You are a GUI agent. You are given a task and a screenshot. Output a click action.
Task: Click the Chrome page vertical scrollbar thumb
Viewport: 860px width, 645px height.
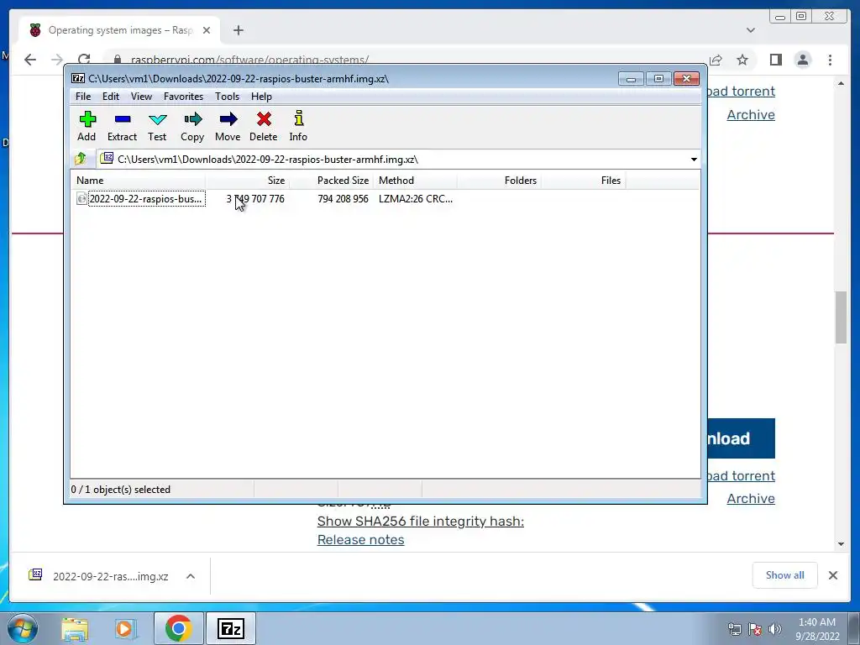pyautogui.click(x=841, y=317)
